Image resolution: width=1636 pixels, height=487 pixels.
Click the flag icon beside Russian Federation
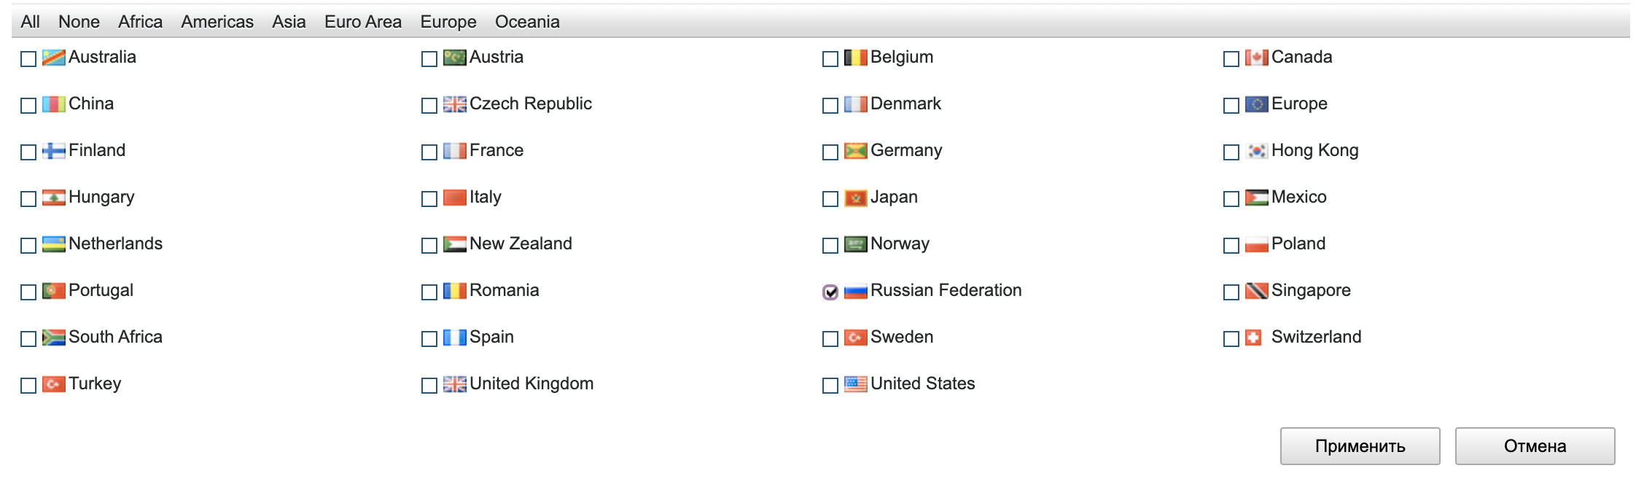pos(855,292)
